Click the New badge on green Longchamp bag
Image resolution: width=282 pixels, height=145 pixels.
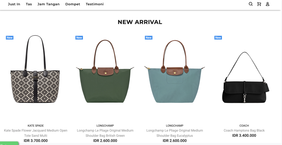click(x=79, y=37)
